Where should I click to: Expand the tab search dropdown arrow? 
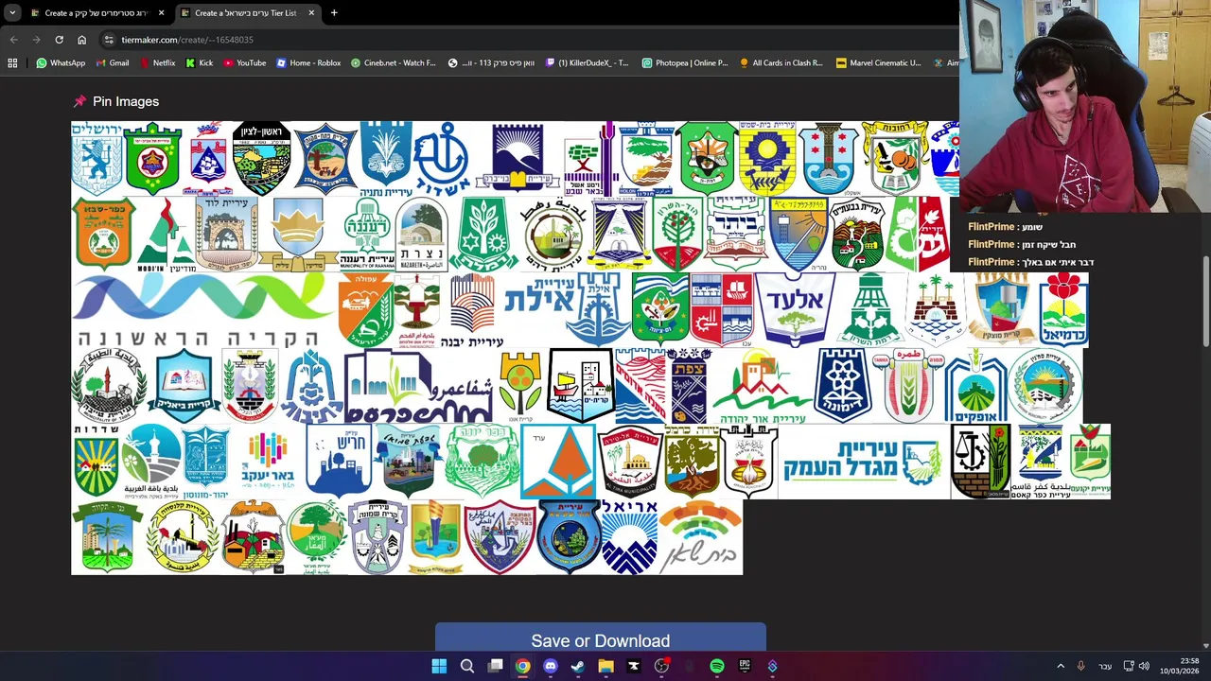pyautogui.click(x=12, y=13)
